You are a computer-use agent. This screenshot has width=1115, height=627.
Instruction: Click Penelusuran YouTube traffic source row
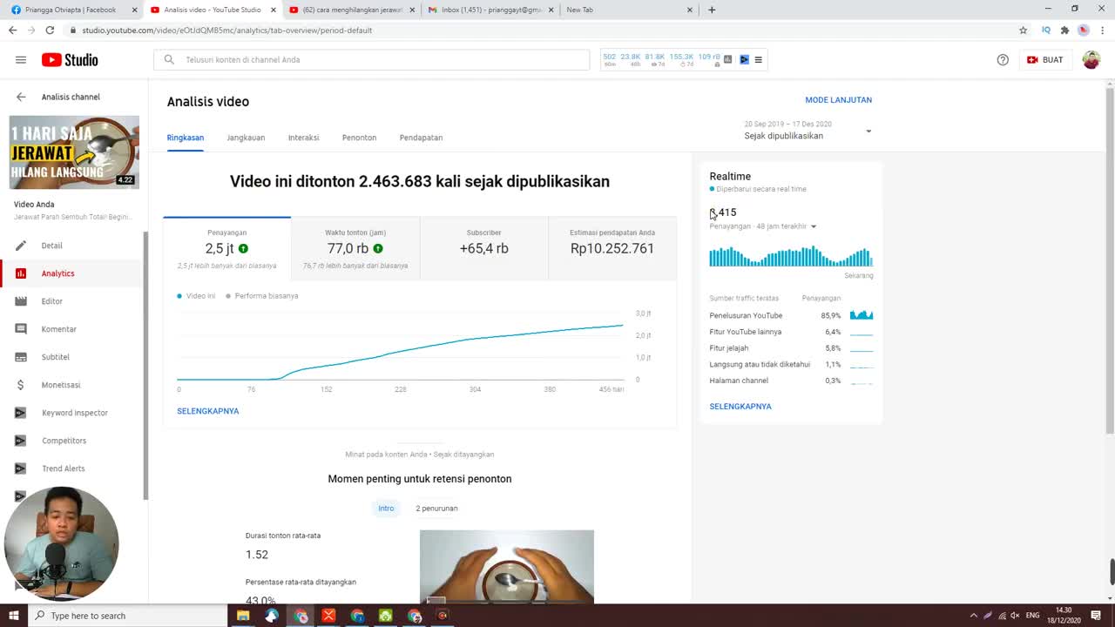(x=791, y=315)
